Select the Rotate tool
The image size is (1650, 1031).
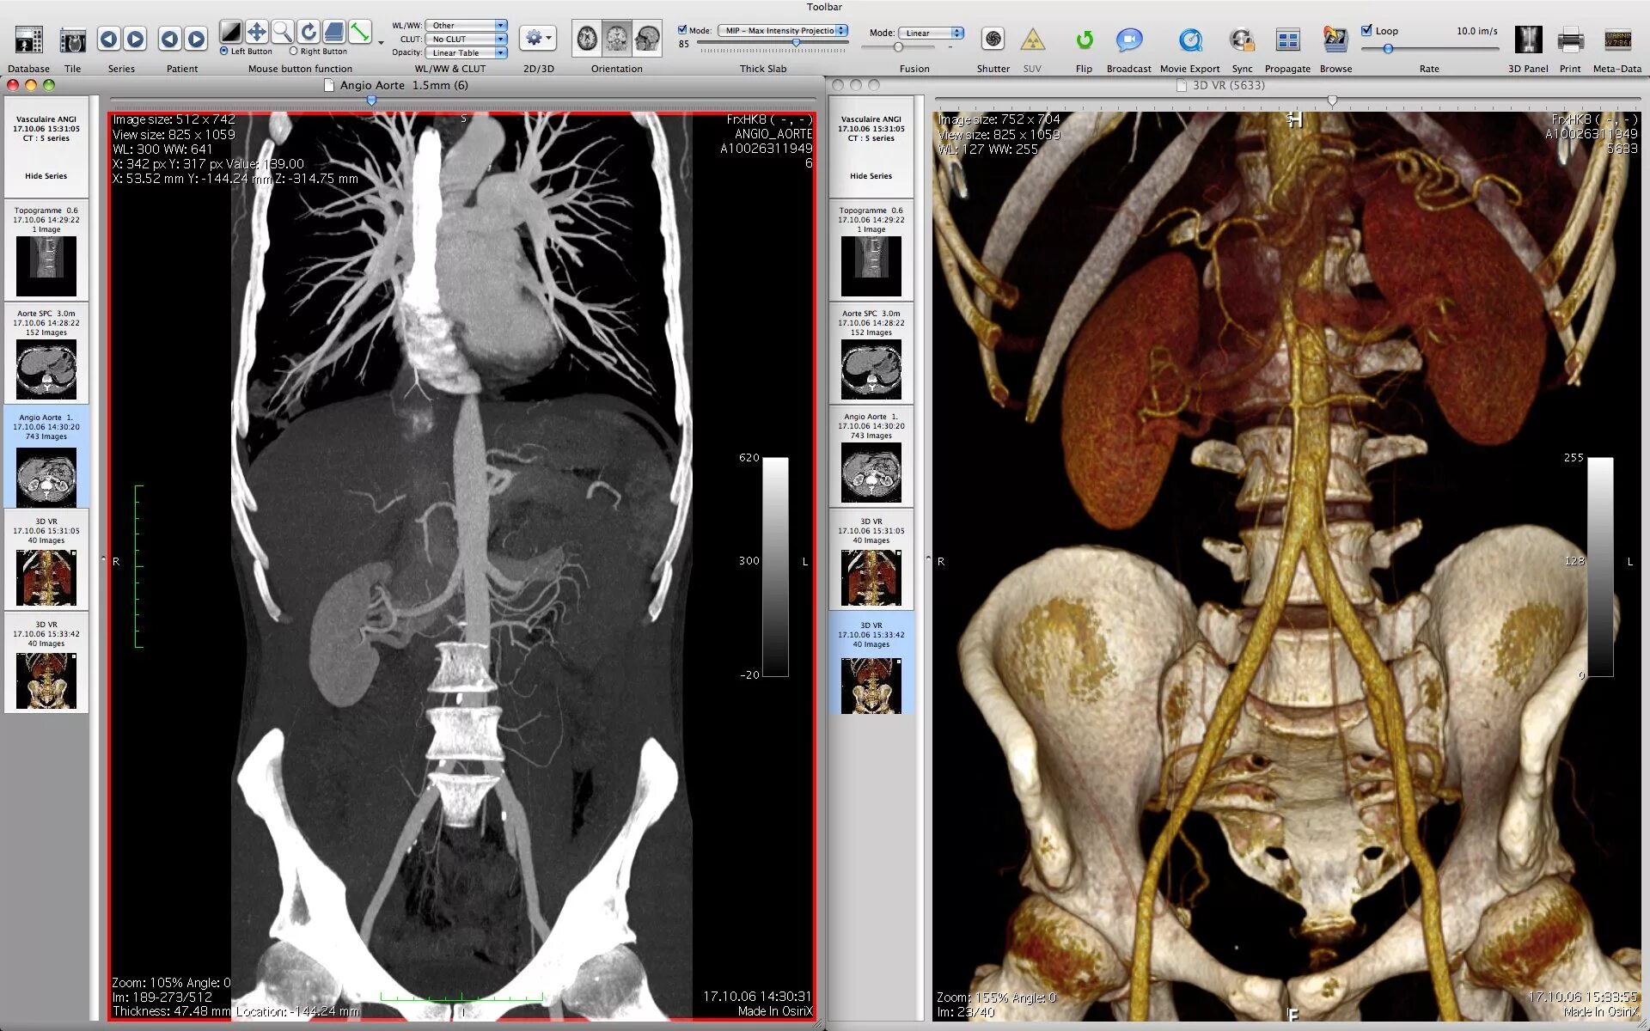click(x=308, y=33)
